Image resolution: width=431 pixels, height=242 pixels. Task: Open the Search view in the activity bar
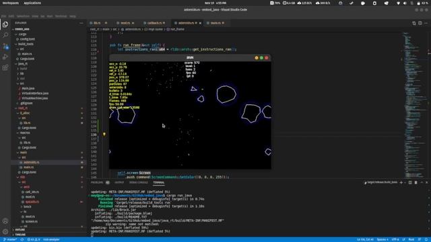click(5, 35)
